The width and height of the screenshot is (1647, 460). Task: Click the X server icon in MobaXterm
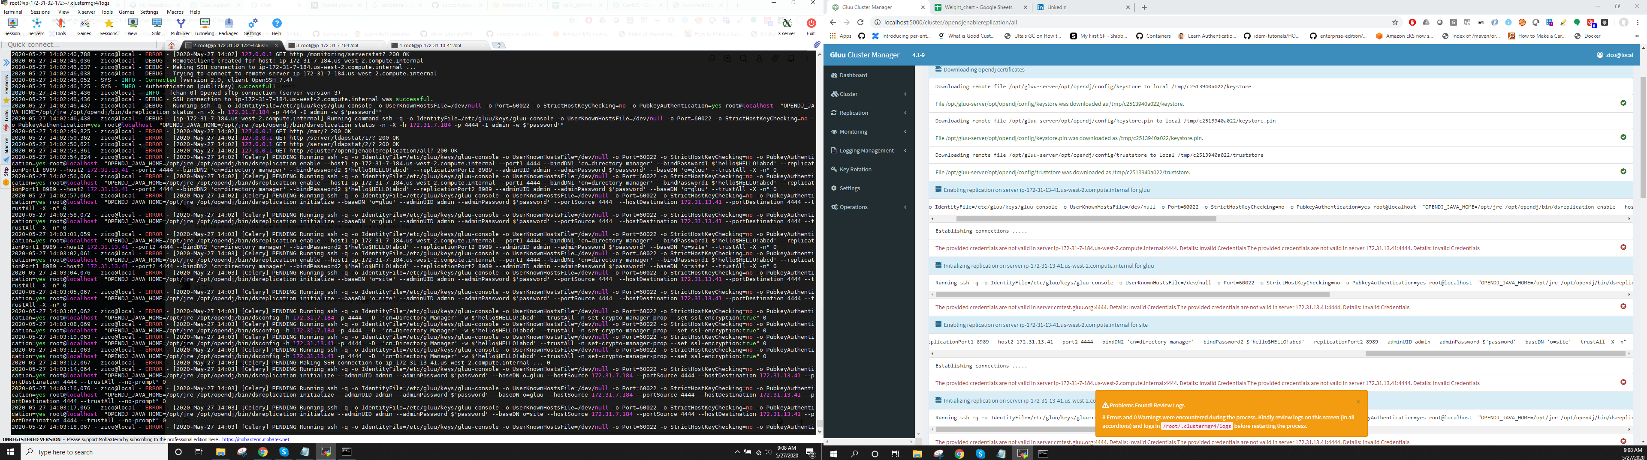787,26
